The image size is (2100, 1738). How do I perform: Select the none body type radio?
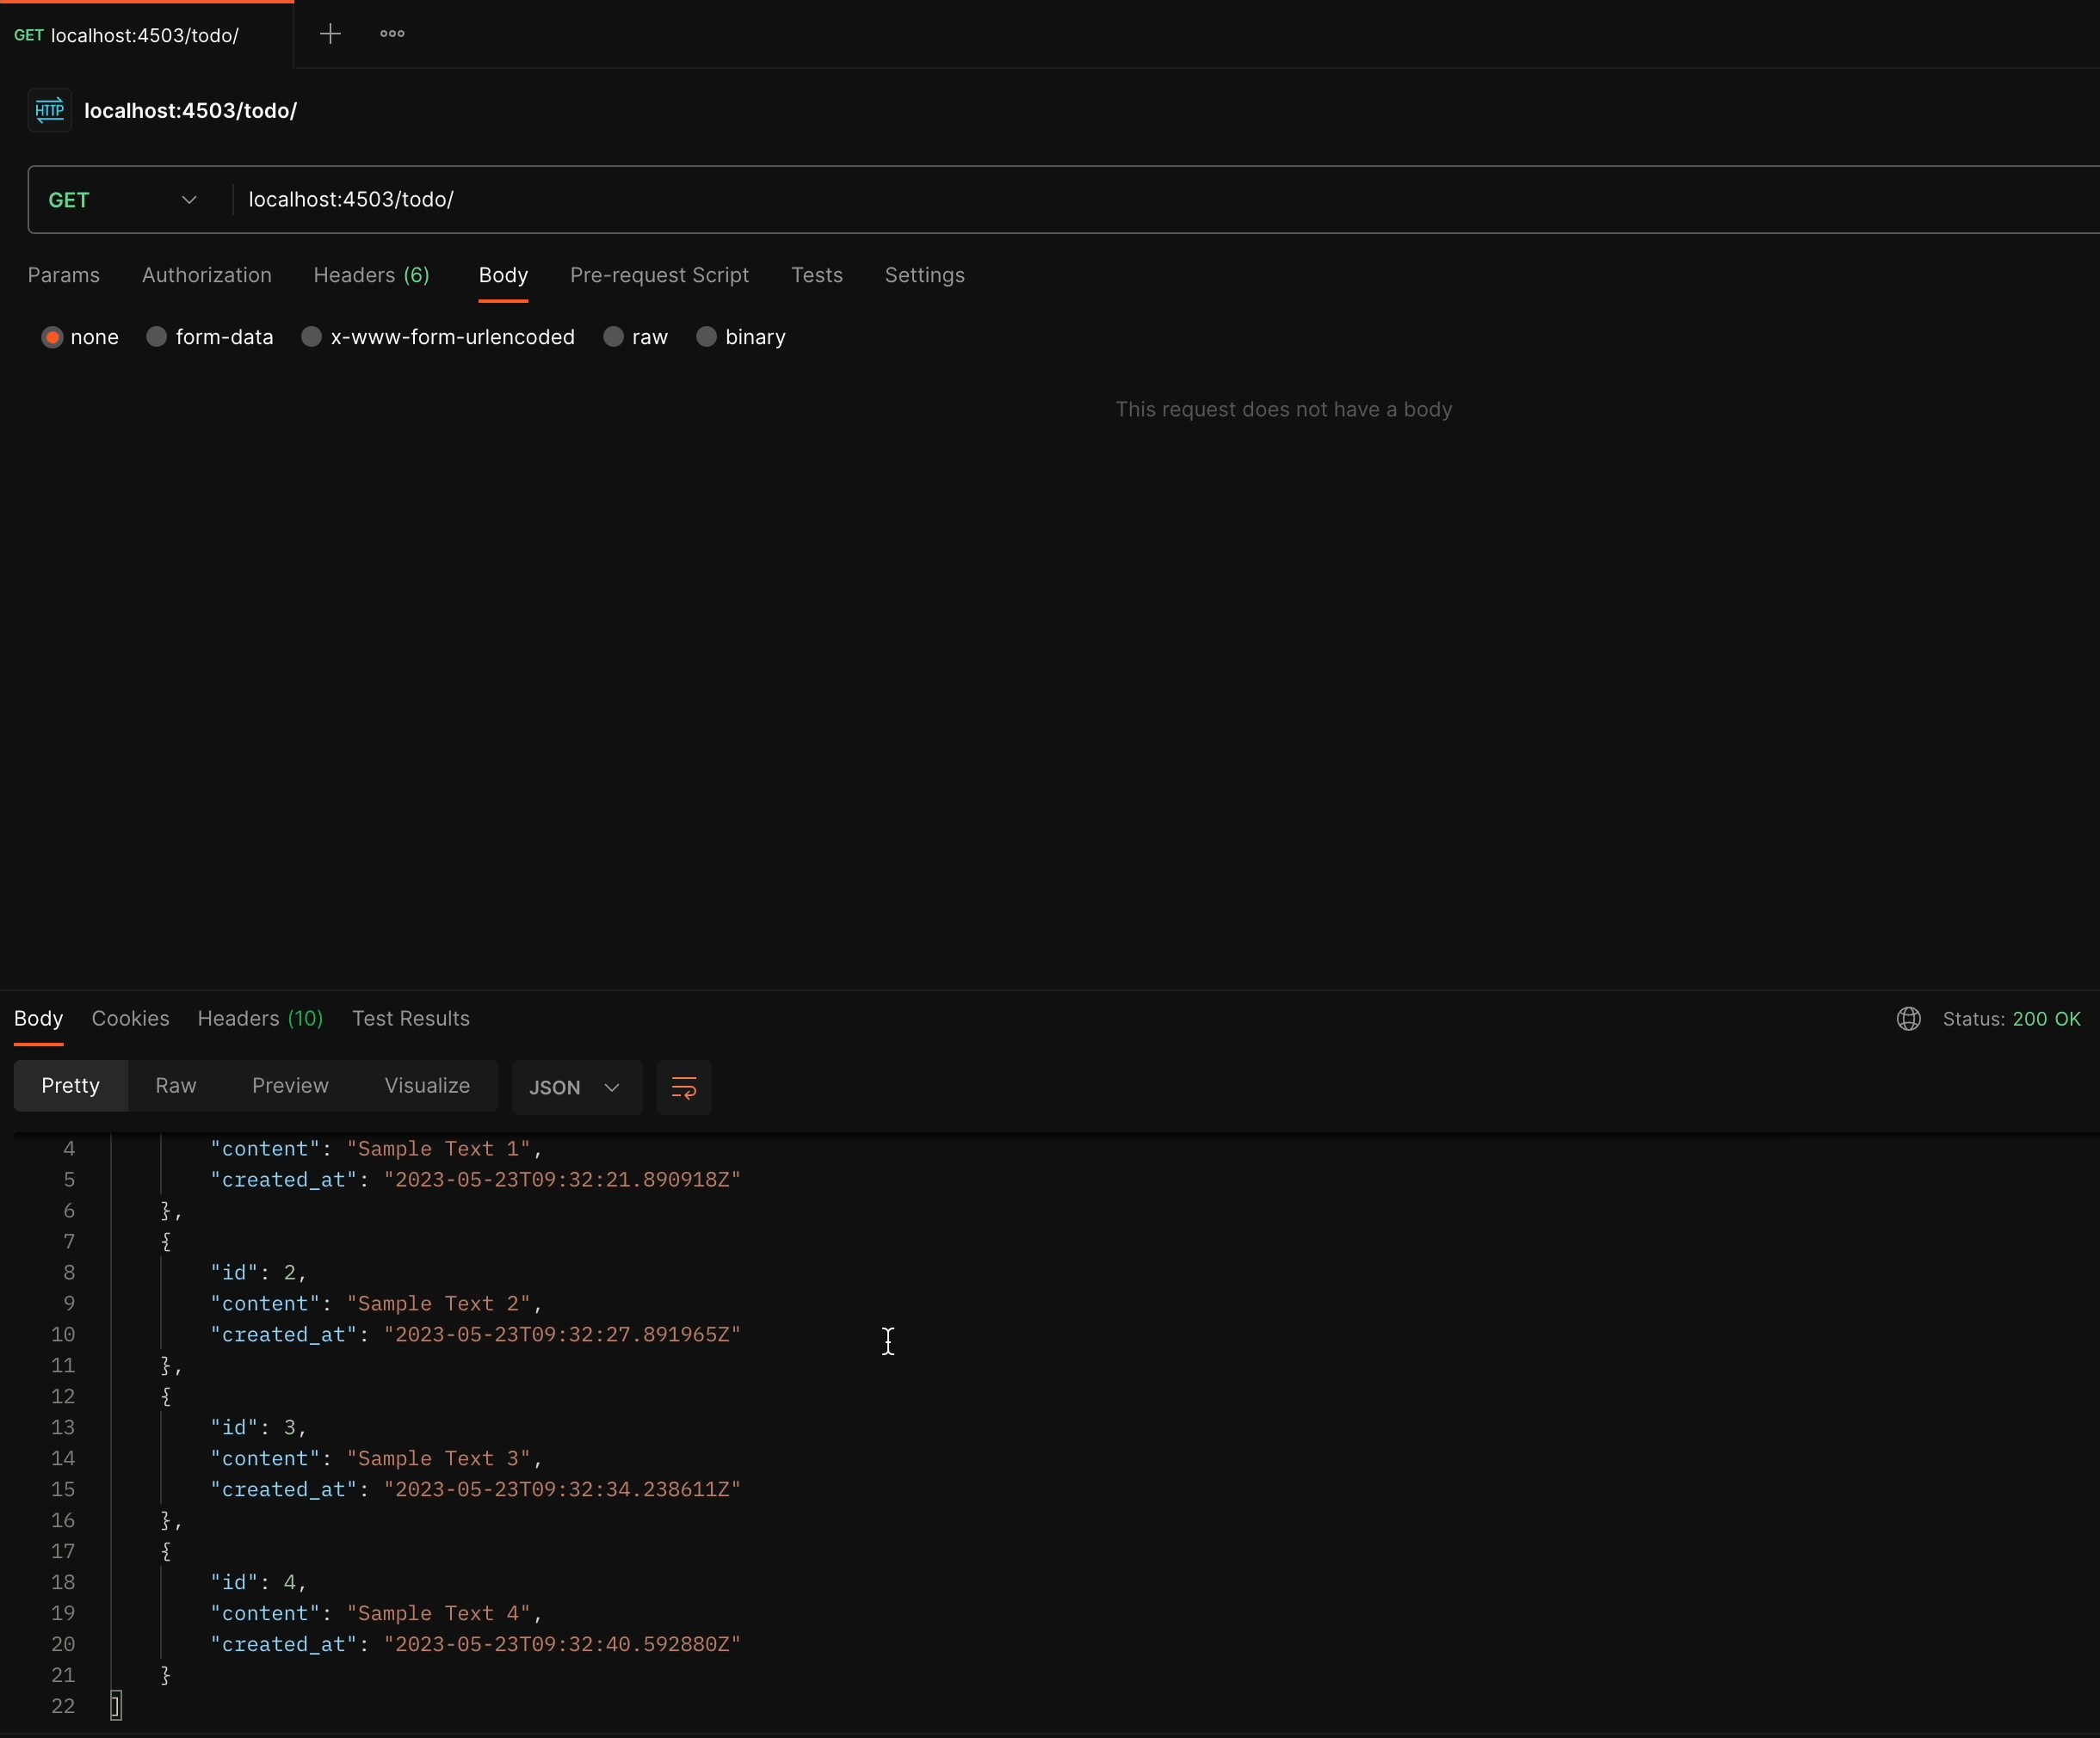53,336
